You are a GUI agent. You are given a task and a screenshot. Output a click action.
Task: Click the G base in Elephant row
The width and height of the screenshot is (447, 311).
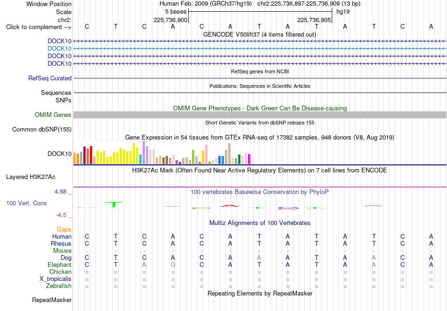(173, 264)
